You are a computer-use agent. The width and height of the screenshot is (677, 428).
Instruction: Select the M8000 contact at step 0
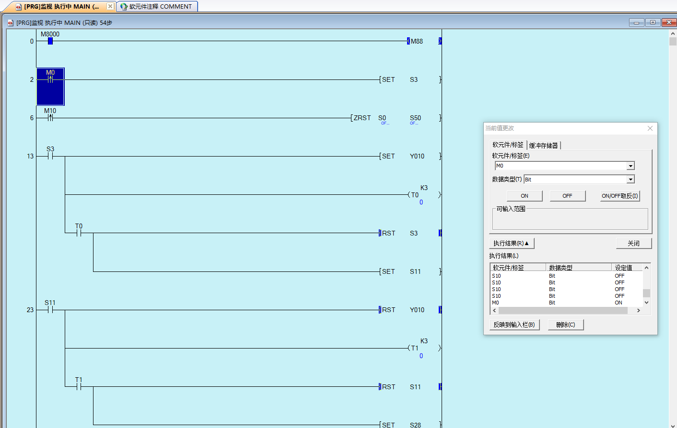point(50,41)
